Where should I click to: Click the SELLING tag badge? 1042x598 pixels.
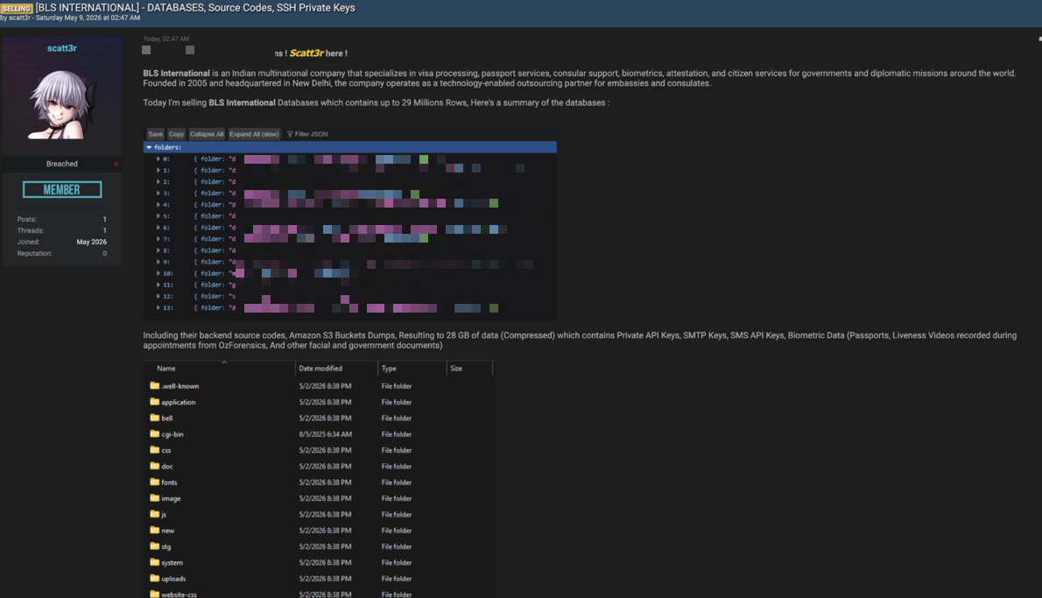click(17, 9)
